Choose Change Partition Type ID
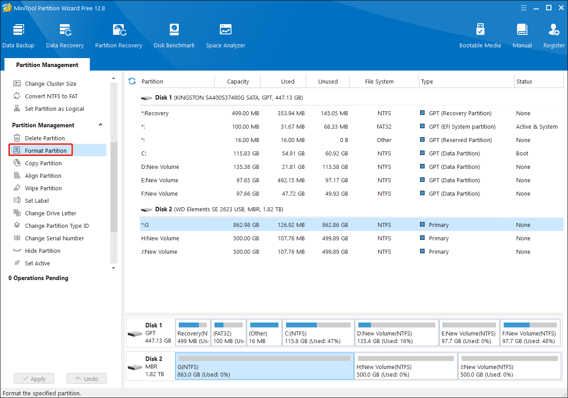568x398 pixels. 51,226
